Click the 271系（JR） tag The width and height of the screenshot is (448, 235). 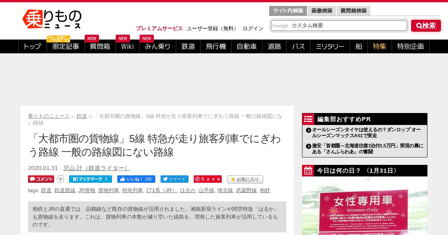(161, 190)
